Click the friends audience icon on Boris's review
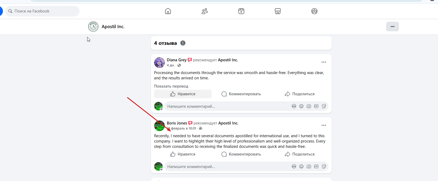438x181 pixels. 201,128
